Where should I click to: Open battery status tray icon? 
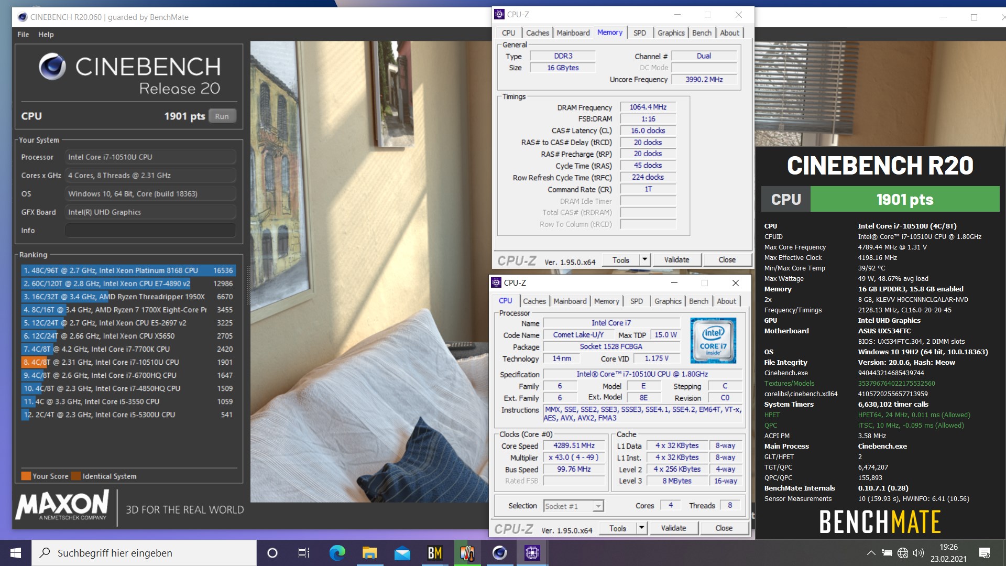pos(887,553)
